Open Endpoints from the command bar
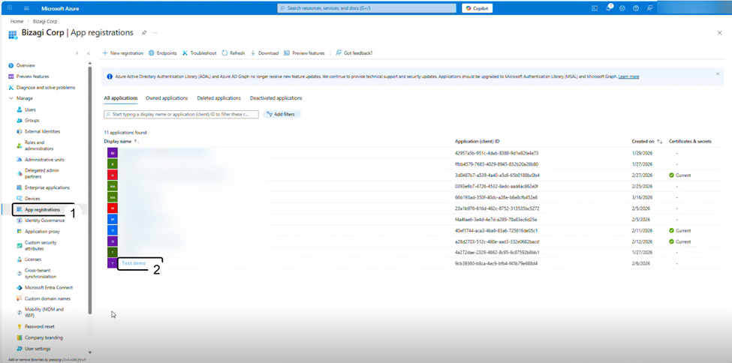Viewport: 732px width, 363px height. pos(162,53)
